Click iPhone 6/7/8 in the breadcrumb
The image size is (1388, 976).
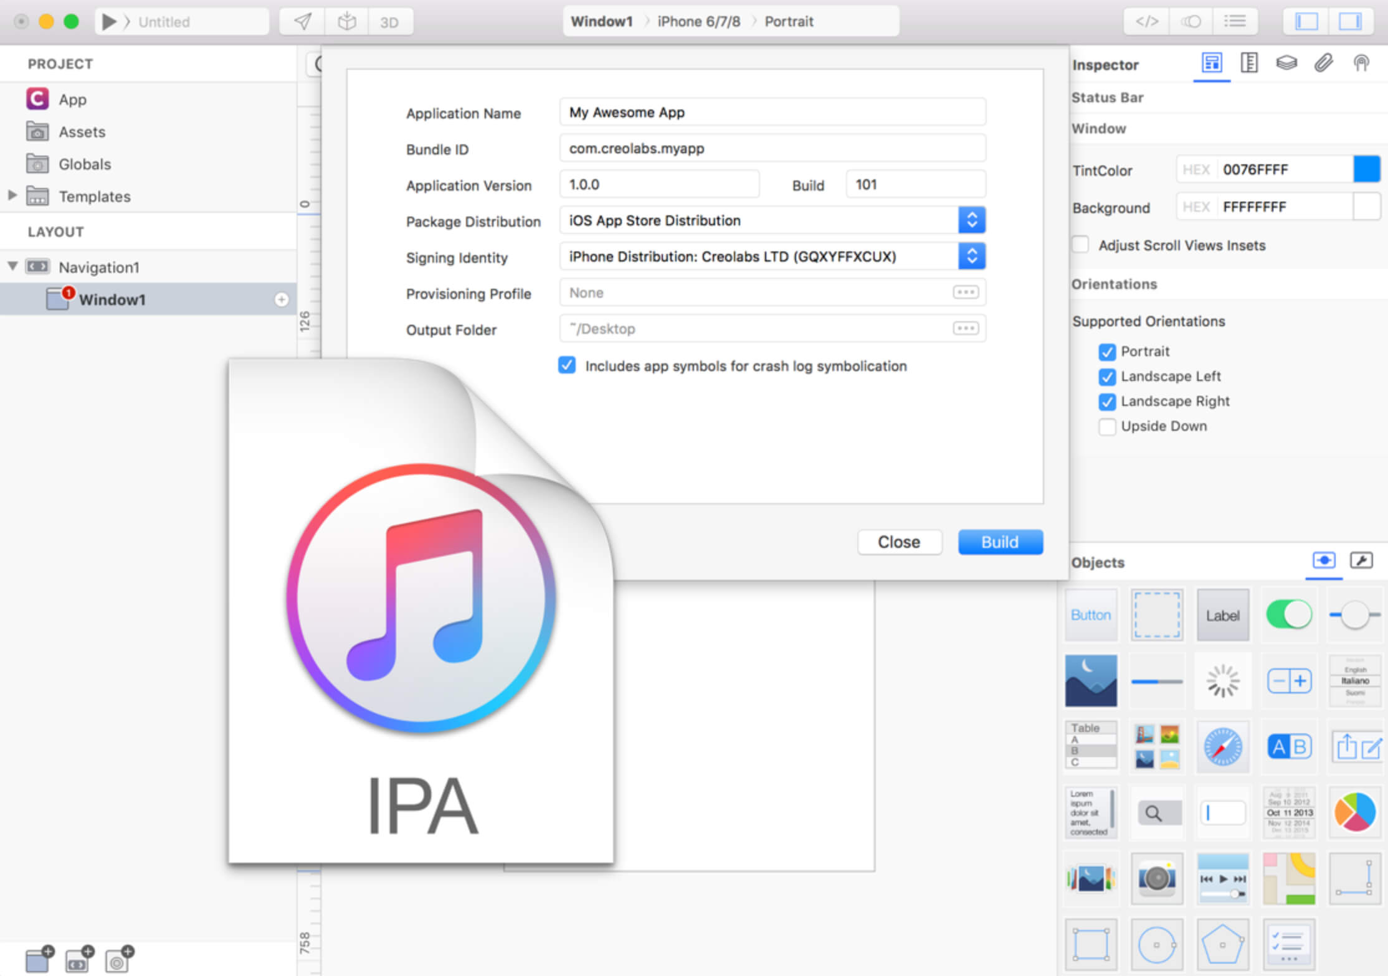pos(699,22)
